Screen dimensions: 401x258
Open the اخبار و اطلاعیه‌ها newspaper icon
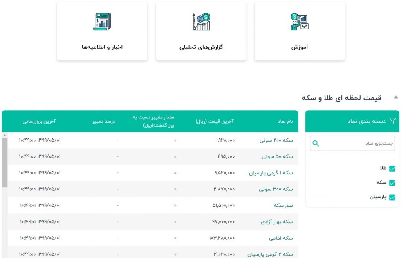coord(102,21)
